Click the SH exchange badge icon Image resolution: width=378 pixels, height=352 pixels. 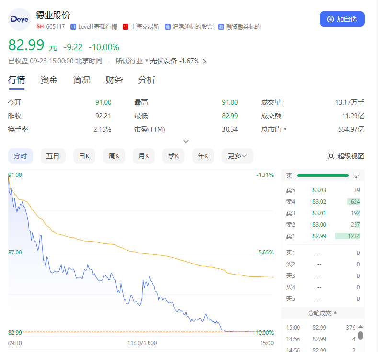pyautogui.click(x=40, y=27)
